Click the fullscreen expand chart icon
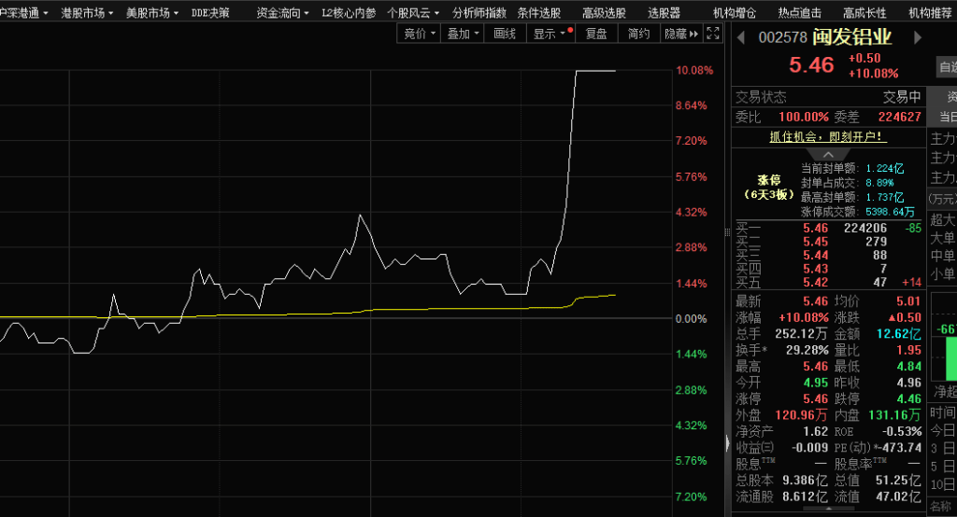The image size is (957, 517). (x=713, y=34)
